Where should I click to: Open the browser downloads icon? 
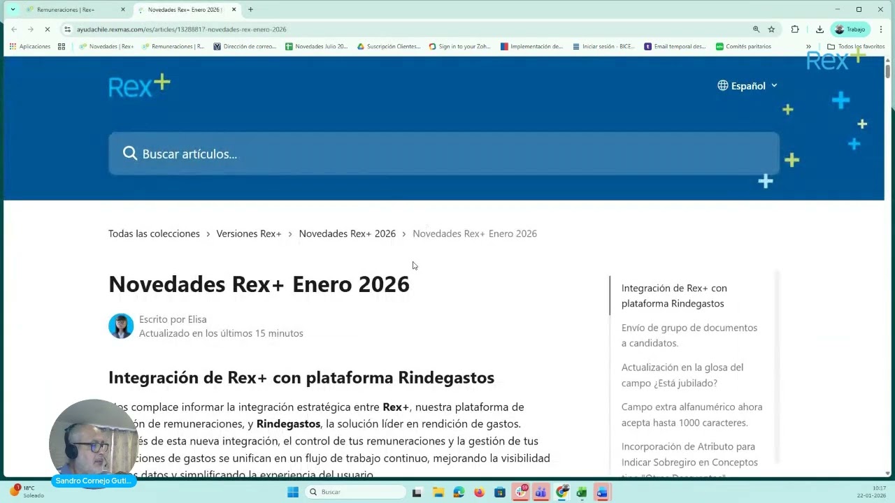tap(819, 29)
